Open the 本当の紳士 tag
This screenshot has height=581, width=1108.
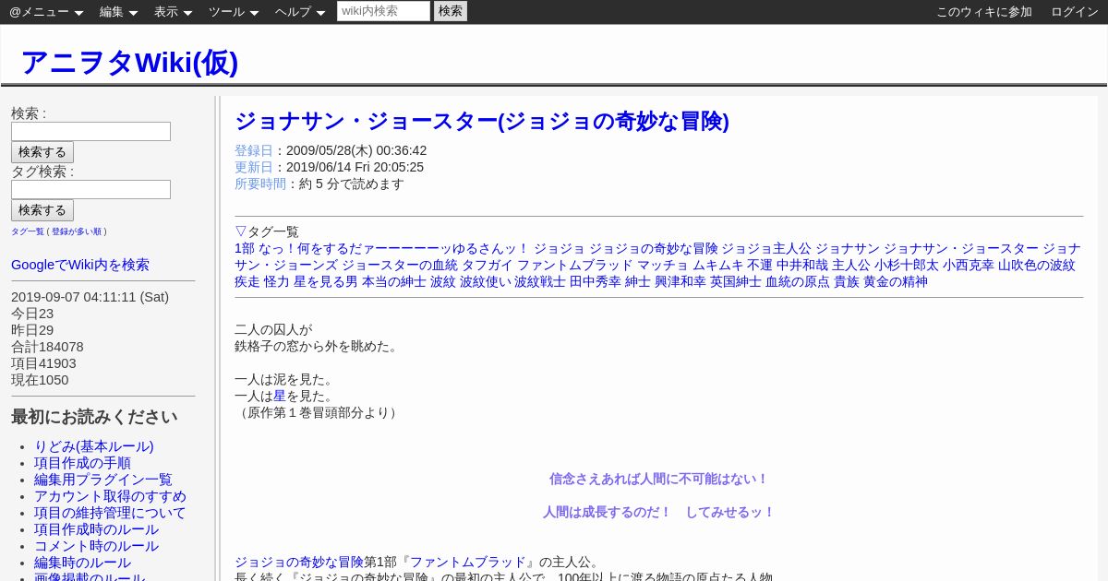394,281
